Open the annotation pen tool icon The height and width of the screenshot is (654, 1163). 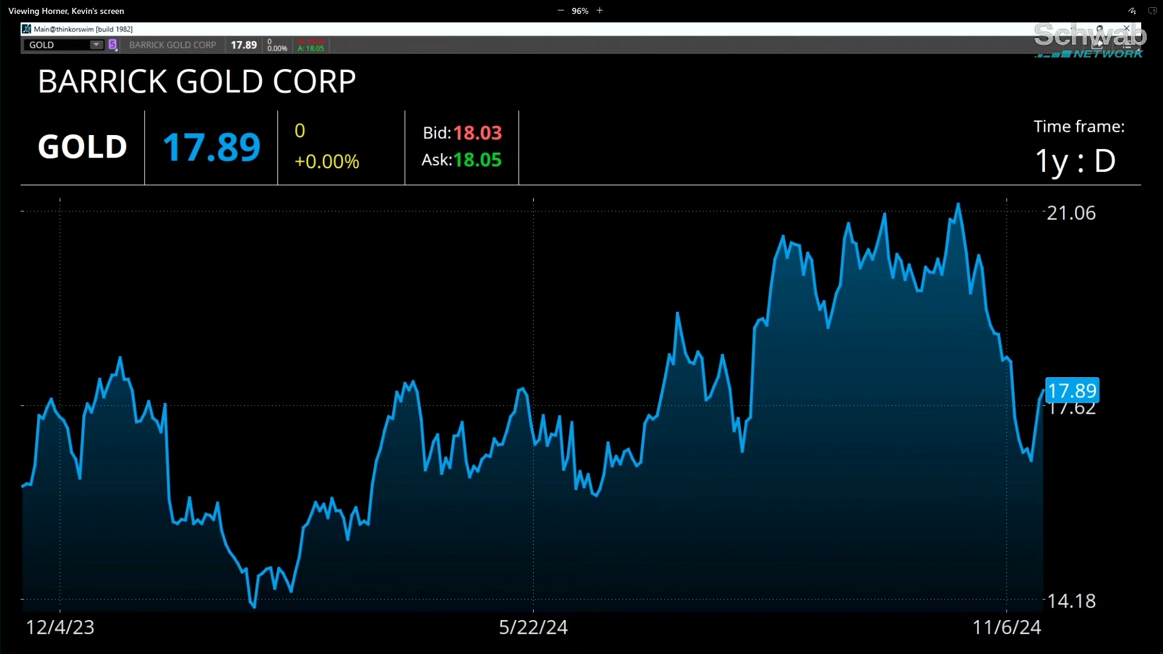[1132, 11]
